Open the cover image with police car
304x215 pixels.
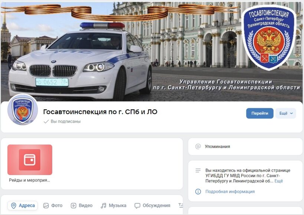151,52
